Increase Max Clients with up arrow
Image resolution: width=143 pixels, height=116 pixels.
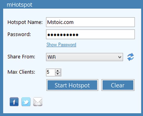58,71
